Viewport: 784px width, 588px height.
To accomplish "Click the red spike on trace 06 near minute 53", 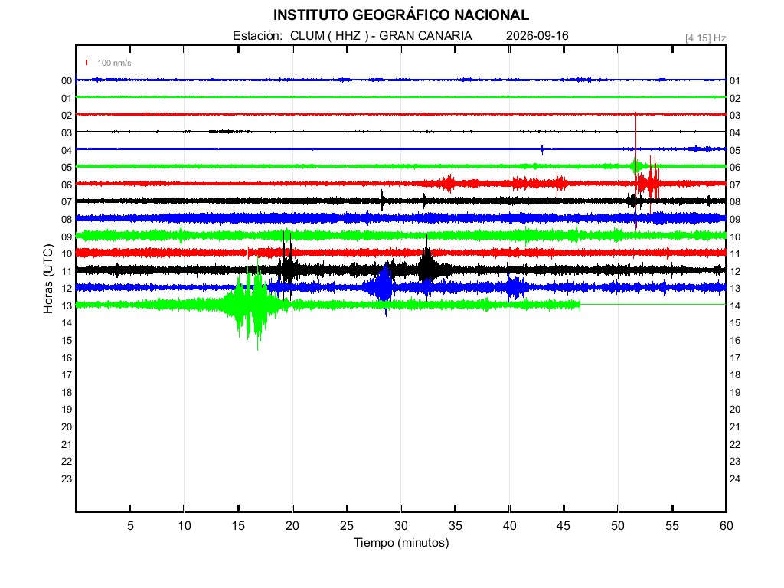I will pos(649,182).
